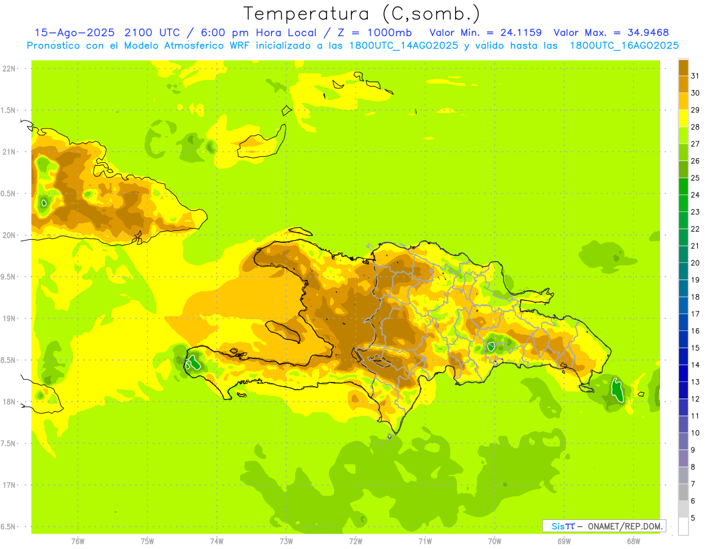711x549 pixels.
Task: Click the '9.5N' latitude axis label
Action: (x=9, y=277)
